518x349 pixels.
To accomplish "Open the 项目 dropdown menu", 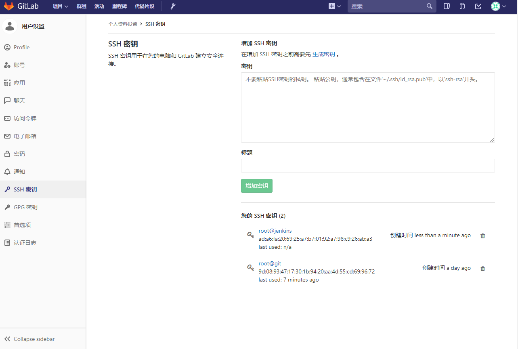I will 60,6.
